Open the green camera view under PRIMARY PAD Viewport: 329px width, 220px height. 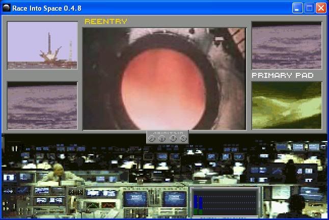[287, 105]
